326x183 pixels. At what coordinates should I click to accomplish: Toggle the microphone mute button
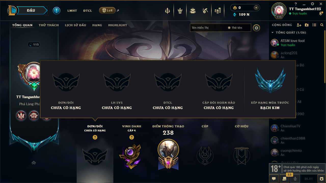click(295, 179)
